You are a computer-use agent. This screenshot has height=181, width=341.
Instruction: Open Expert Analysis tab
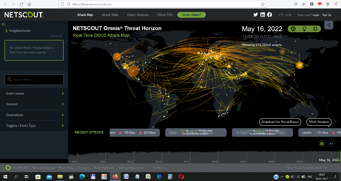click(x=138, y=15)
